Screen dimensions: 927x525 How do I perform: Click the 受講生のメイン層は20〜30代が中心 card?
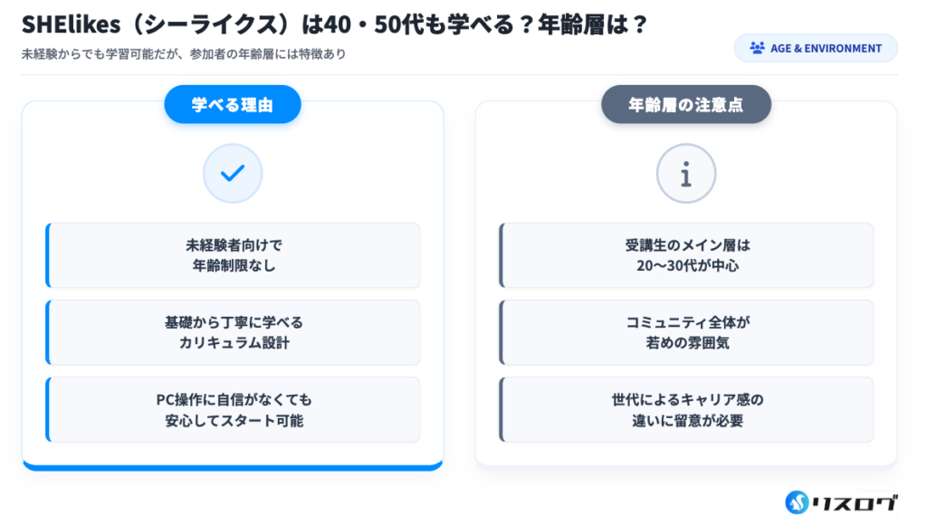point(686,255)
